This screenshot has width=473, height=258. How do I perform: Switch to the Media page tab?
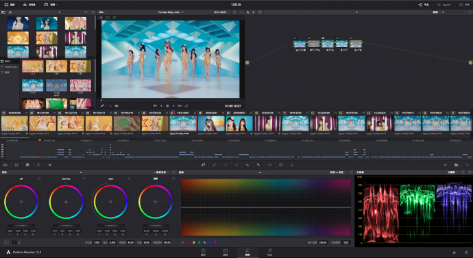204,253
